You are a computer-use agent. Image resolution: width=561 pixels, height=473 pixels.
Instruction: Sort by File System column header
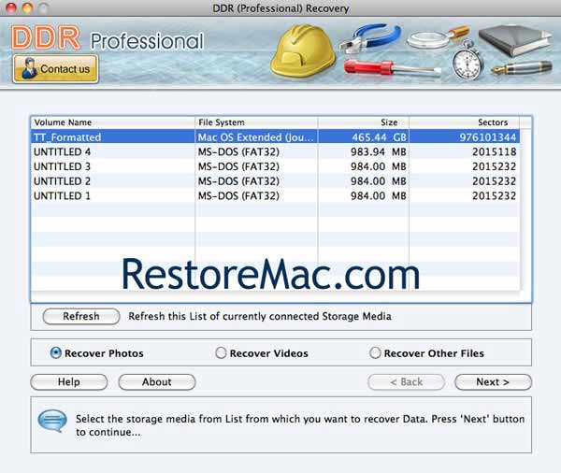[x=256, y=122]
